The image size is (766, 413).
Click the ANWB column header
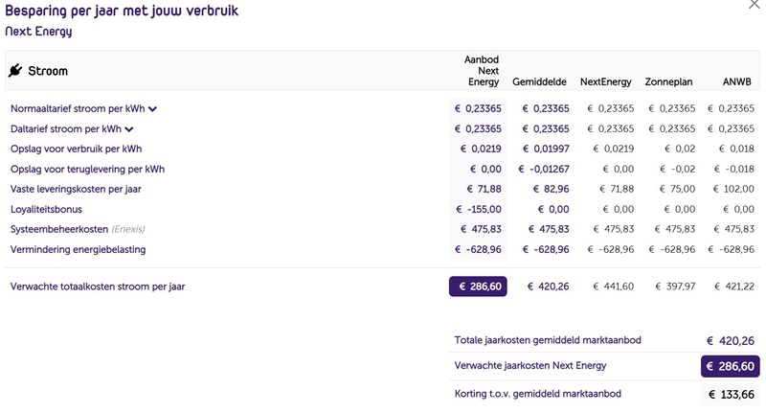click(x=736, y=81)
